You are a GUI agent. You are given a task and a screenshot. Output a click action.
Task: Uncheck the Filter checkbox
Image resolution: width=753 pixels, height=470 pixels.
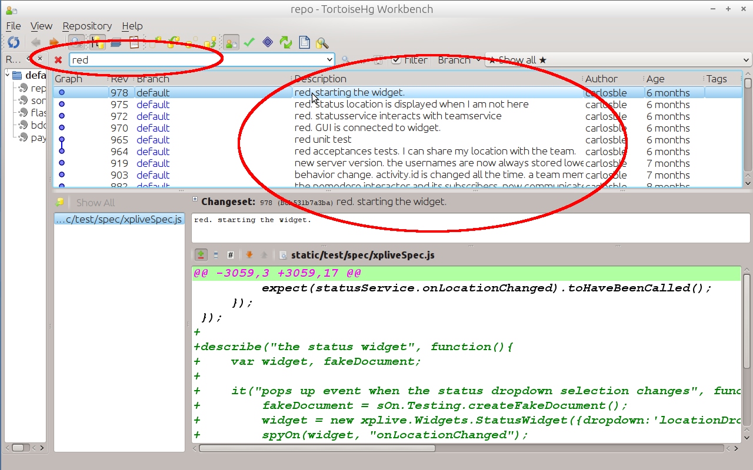pos(397,60)
